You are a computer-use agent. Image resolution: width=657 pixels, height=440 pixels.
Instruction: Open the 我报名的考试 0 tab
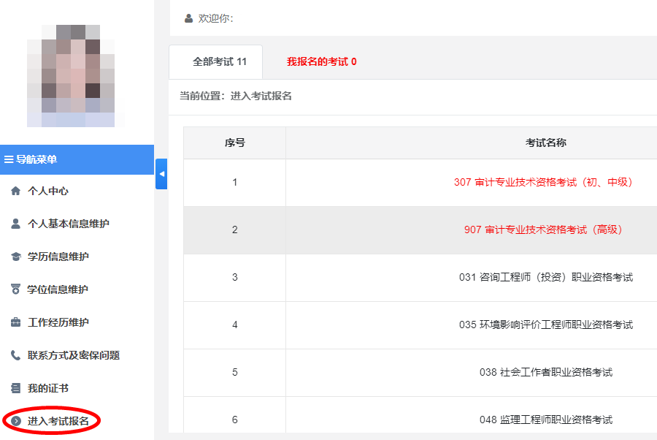(321, 62)
